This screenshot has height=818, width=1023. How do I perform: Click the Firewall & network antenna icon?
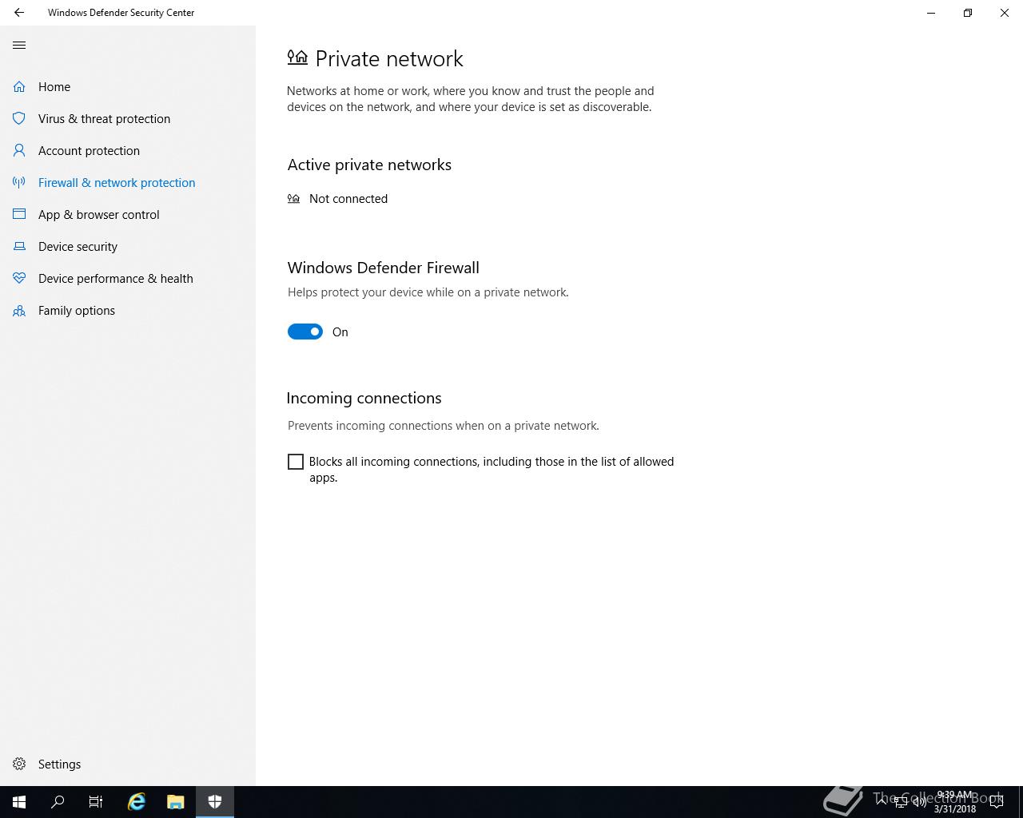pos(19,182)
